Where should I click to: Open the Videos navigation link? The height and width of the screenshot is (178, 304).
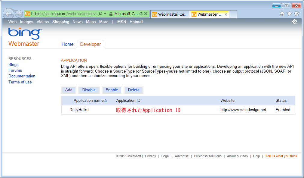pyautogui.click(x=43, y=22)
